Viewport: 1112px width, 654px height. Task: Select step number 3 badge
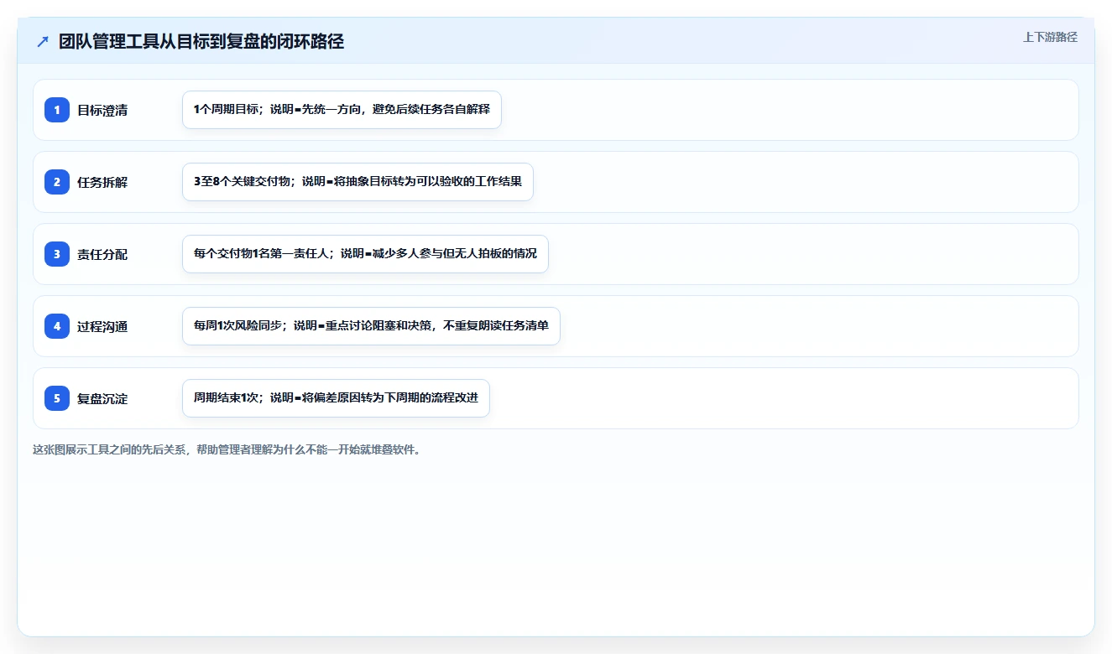click(x=57, y=254)
